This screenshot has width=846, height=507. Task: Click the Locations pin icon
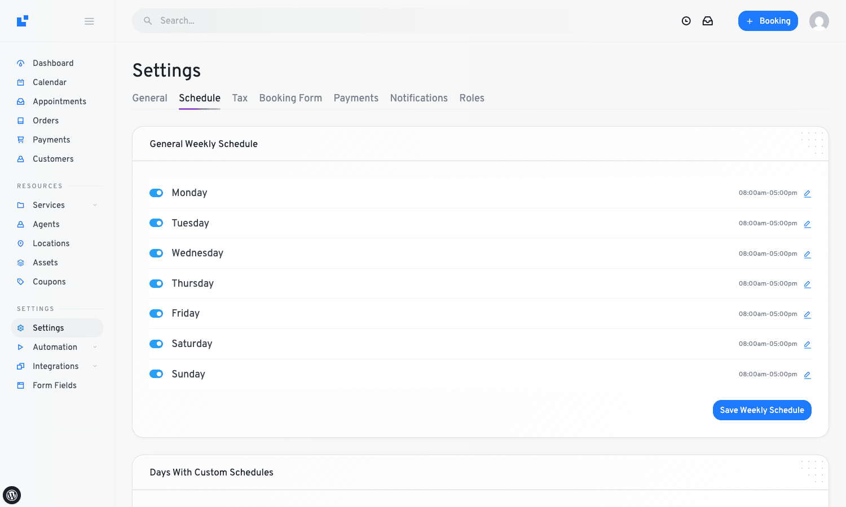point(21,243)
